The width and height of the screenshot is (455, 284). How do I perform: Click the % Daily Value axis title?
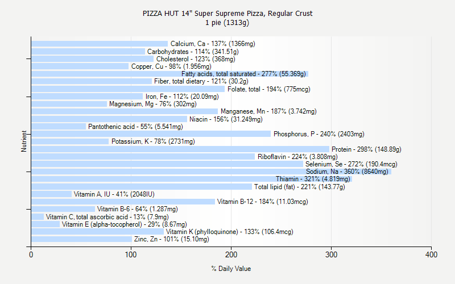(231, 269)
